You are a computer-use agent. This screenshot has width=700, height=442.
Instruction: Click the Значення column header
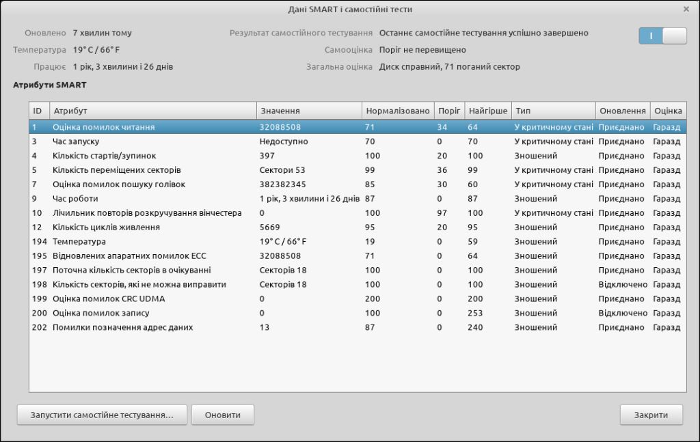click(310, 111)
